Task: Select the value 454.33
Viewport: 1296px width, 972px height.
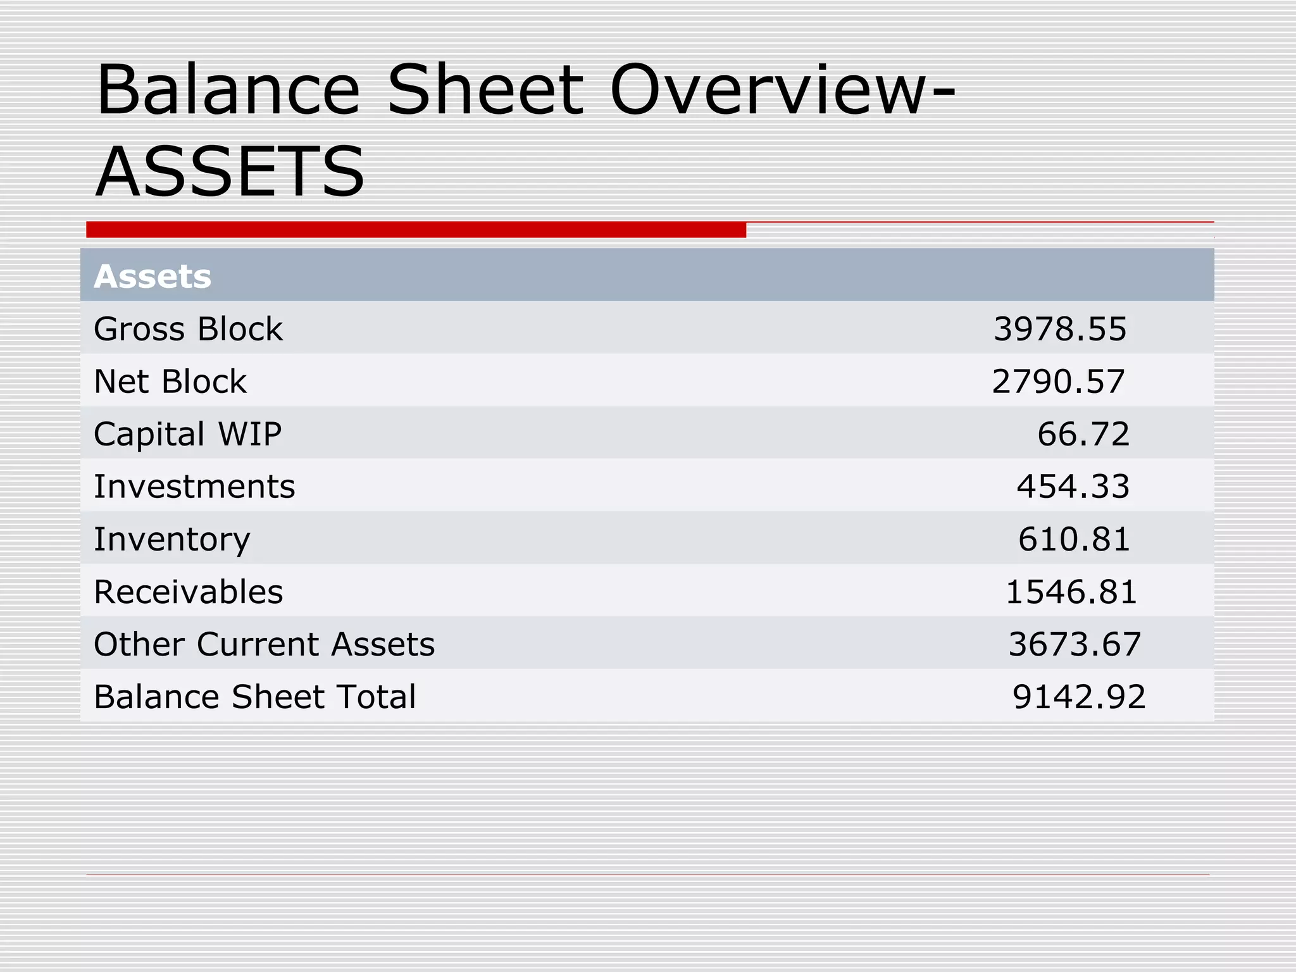Action: click(x=1073, y=487)
